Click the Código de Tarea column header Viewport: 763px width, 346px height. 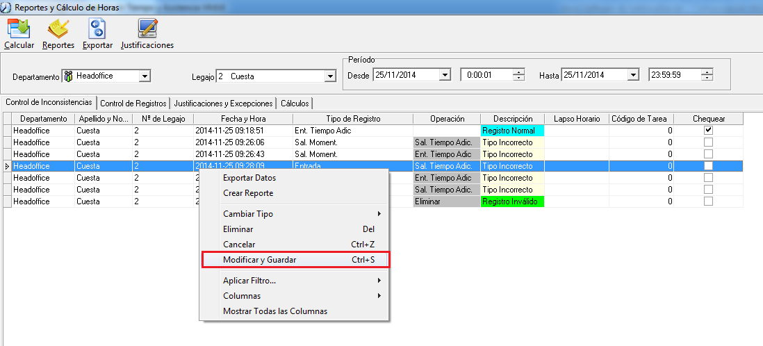pyautogui.click(x=642, y=119)
